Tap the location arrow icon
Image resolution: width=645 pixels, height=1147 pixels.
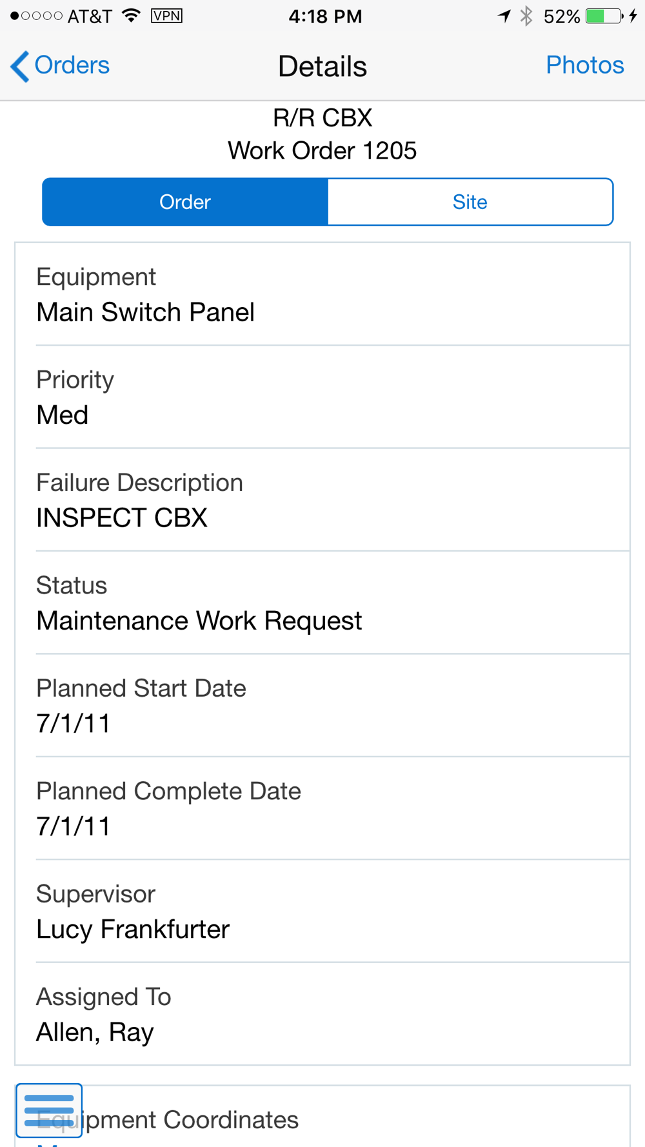504,15
